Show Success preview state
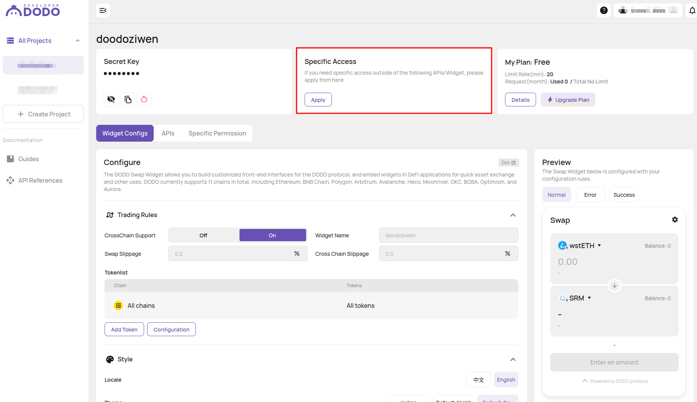Viewport: 697px width, 402px height. 624,194
